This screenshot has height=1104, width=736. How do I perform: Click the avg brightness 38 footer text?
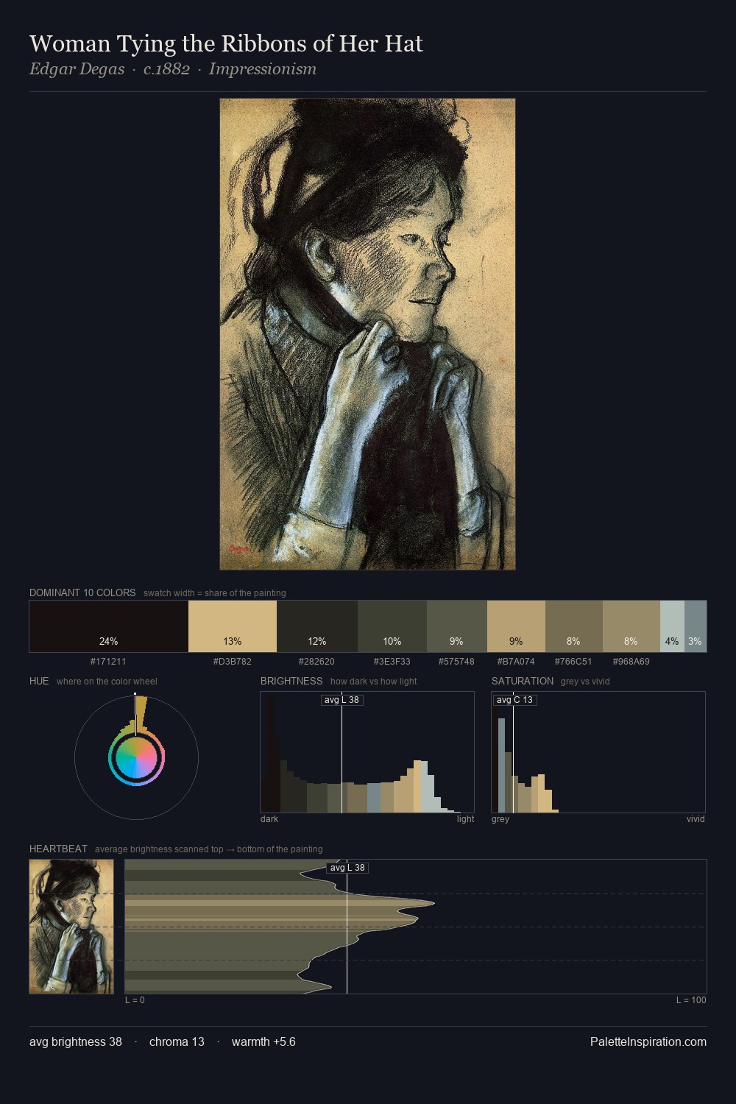click(76, 1041)
